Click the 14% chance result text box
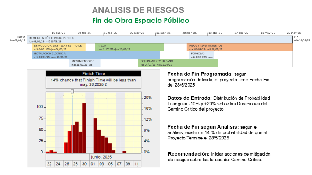The image size is (312, 175). click(x=94, y=82)
